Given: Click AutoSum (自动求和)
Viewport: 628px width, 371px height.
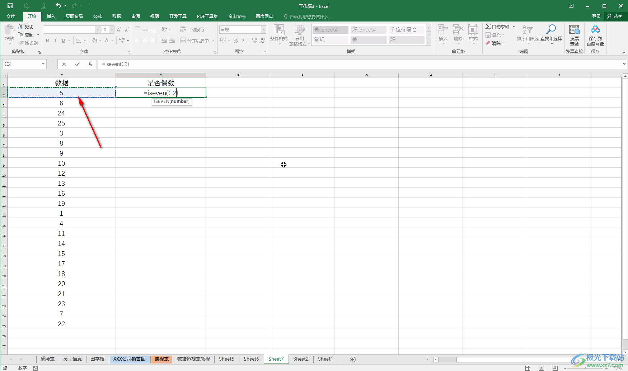Looking at the screenshot, I should (497, 27).
